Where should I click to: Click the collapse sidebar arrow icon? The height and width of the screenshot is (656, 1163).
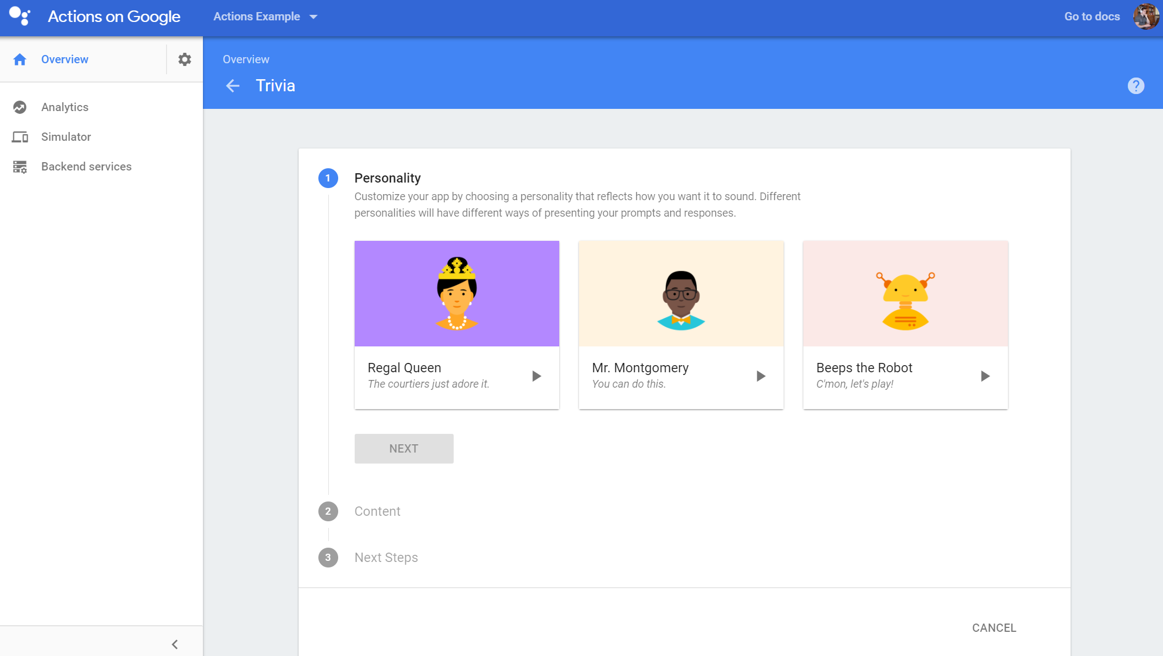175,644
